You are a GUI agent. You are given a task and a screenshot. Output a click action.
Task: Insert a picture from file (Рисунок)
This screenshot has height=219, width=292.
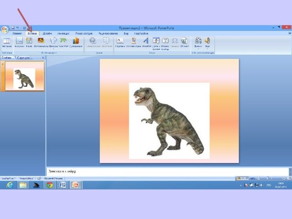pos(19,42)
